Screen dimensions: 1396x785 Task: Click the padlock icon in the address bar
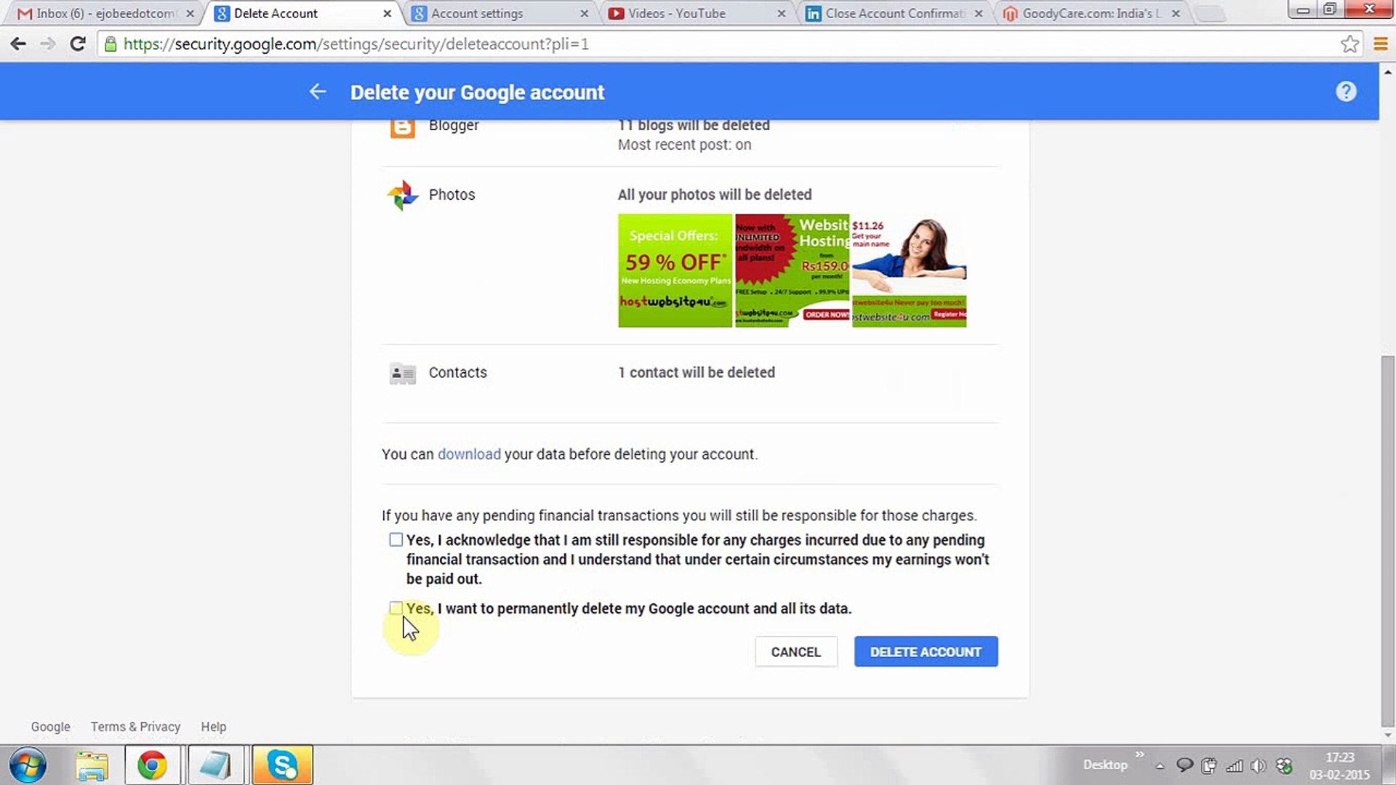coord(111,44)
